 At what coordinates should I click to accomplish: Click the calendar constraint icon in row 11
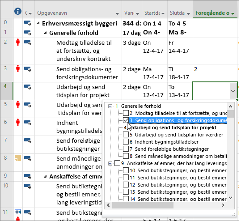point(18,212)
